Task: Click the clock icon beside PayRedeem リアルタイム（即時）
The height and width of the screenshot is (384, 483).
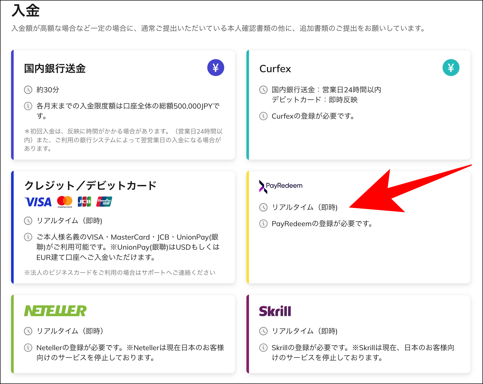Action: pyautogui.click(x=263, y=207)
